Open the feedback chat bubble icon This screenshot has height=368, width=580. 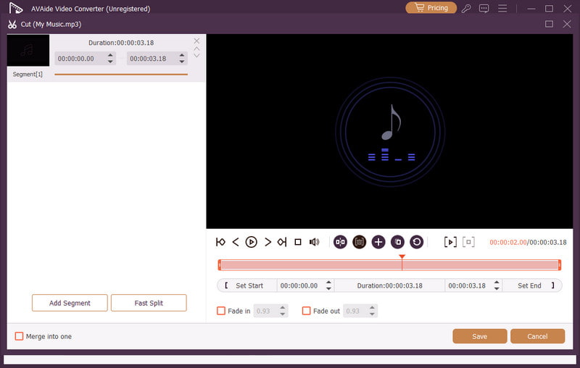(x=484, y=8)
